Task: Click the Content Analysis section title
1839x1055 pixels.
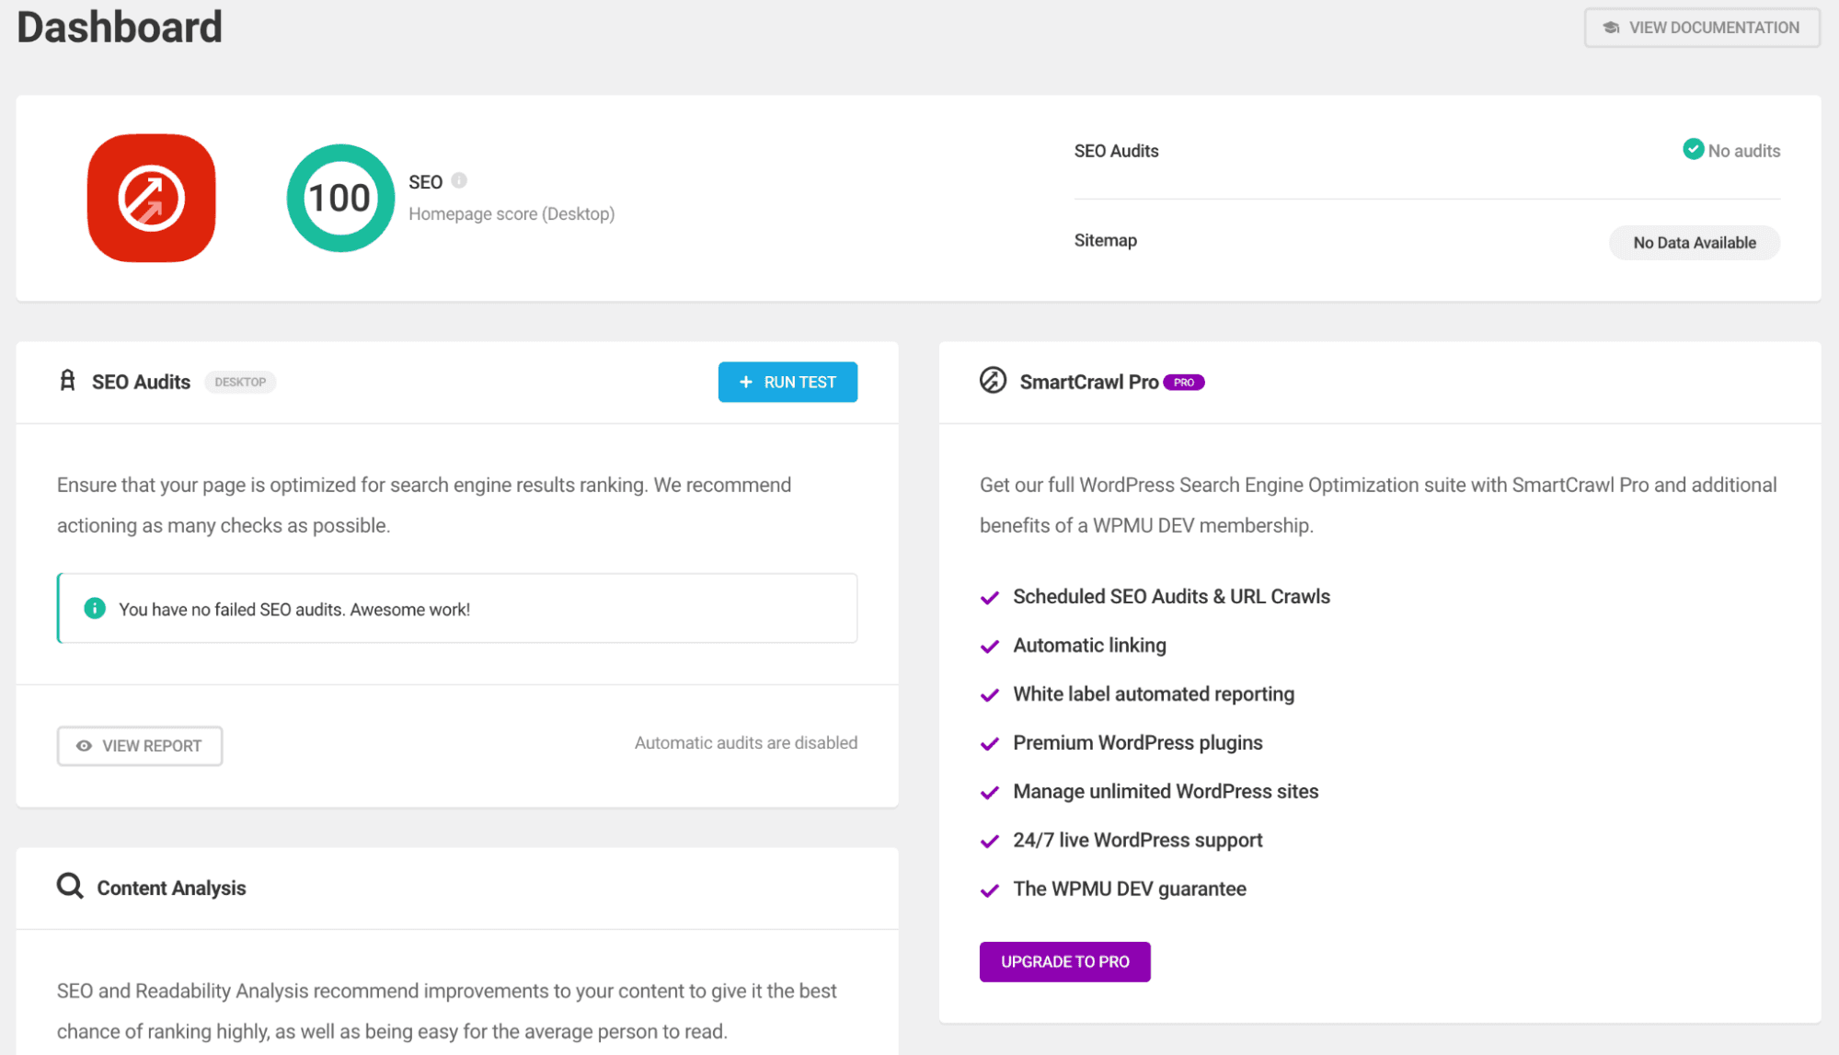Action: (x=171, y=888)
